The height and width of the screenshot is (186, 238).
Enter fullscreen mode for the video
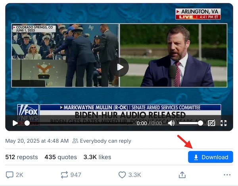[224, 123]
